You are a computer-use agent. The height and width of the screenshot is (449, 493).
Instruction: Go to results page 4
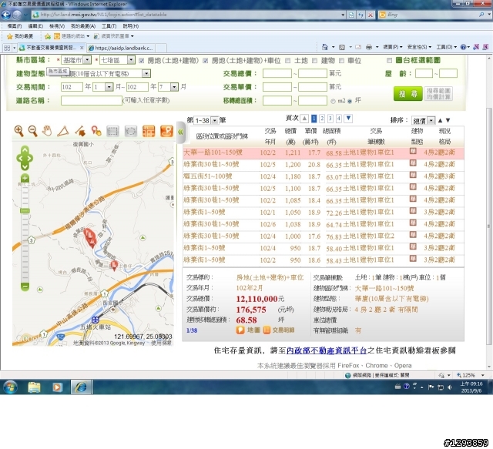click(339, 119)
